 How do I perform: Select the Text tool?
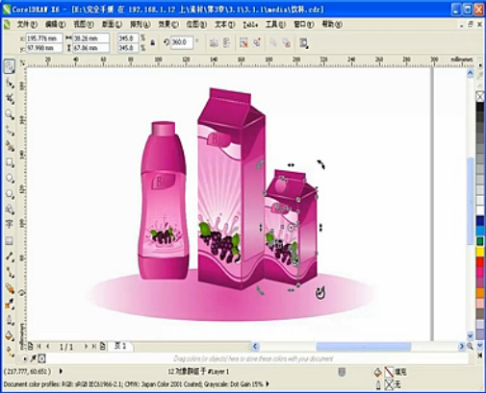(10, 224)
